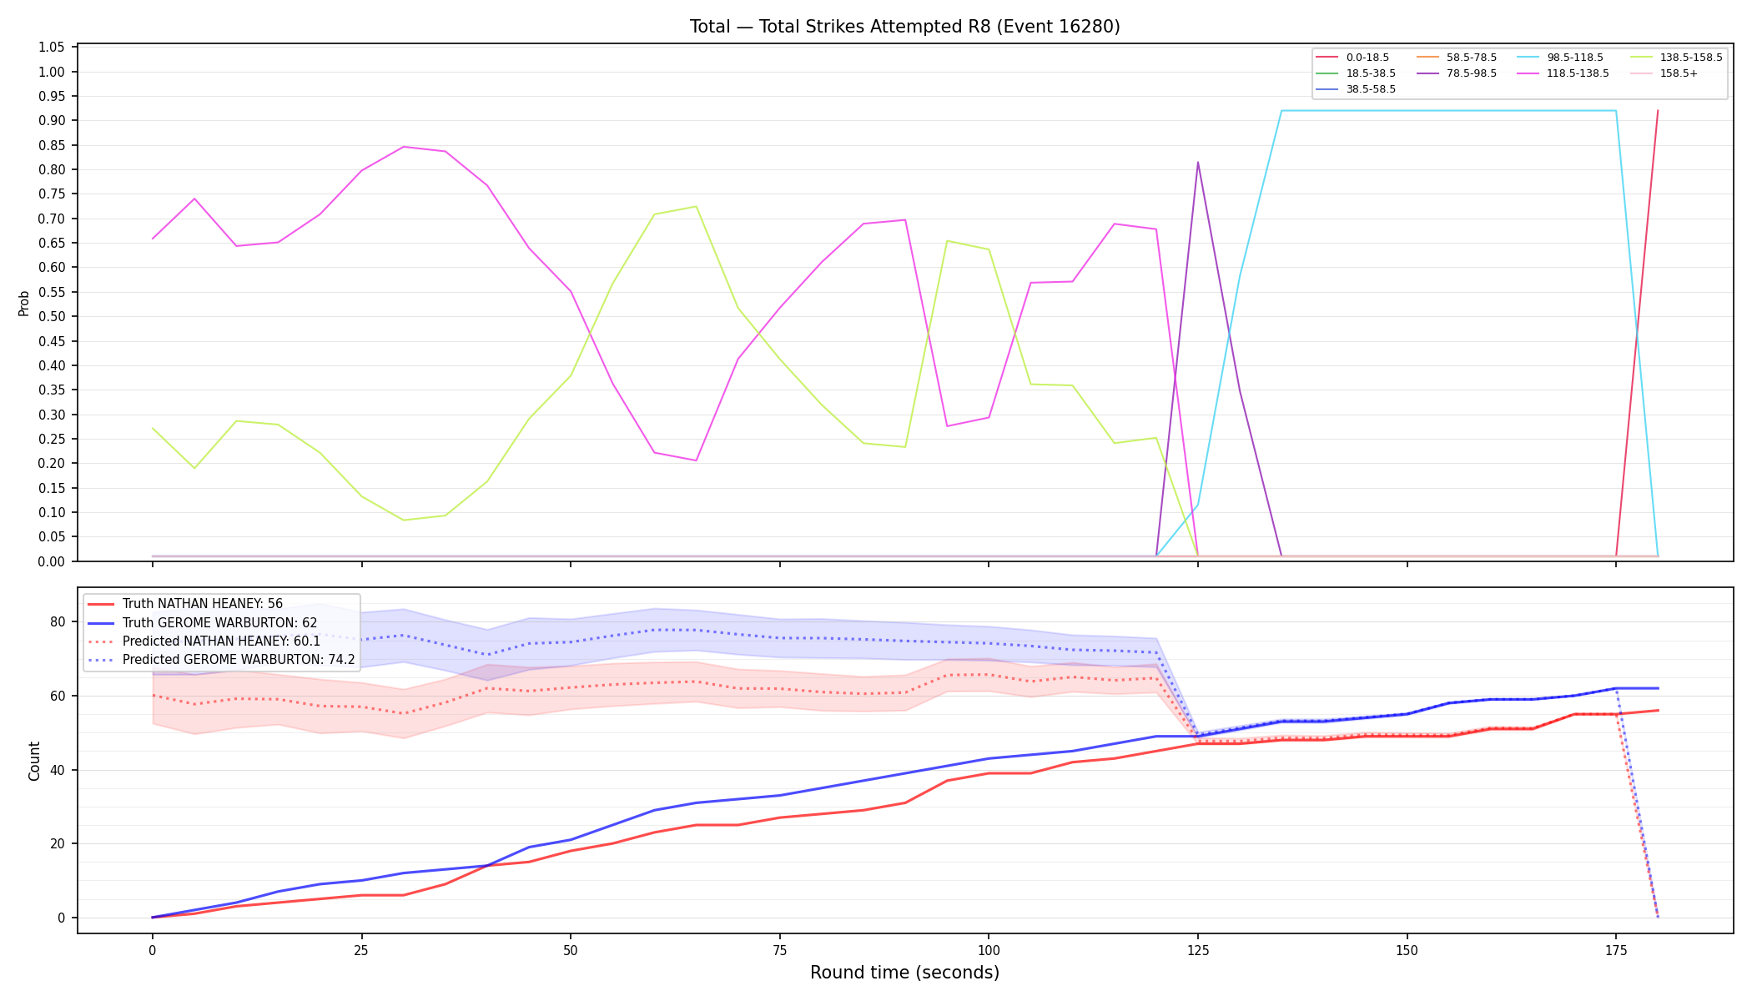Click the '0.90' tick on the Prob axis

click(x=52, y=121)
